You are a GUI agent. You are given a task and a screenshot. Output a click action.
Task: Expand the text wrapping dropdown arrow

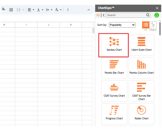(x=51, y=10)
